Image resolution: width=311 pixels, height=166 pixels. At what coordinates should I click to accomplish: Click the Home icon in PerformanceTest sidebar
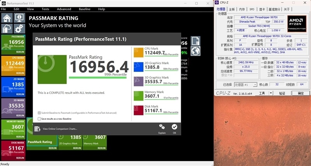click(x=7, y=18)
